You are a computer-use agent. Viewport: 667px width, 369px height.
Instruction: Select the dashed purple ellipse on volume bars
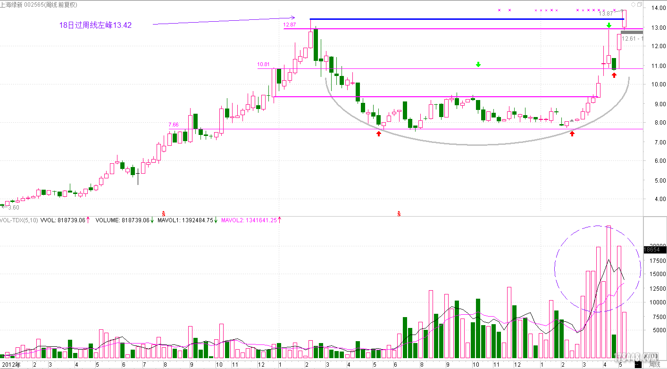(597, 269)
